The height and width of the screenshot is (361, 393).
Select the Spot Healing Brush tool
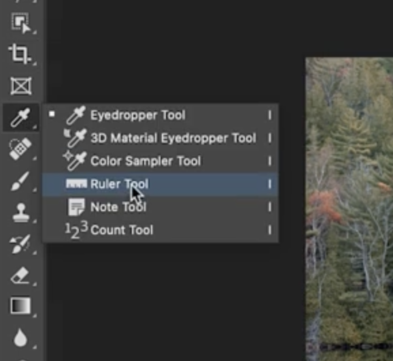(20, 148)
